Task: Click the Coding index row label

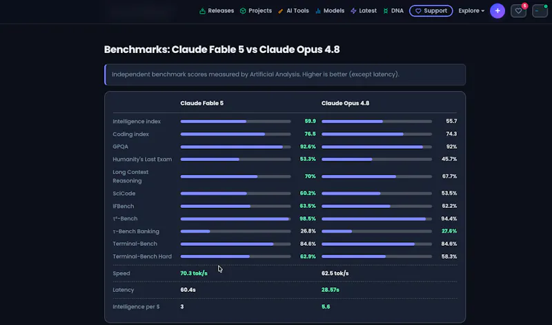Action: [130, 134]
